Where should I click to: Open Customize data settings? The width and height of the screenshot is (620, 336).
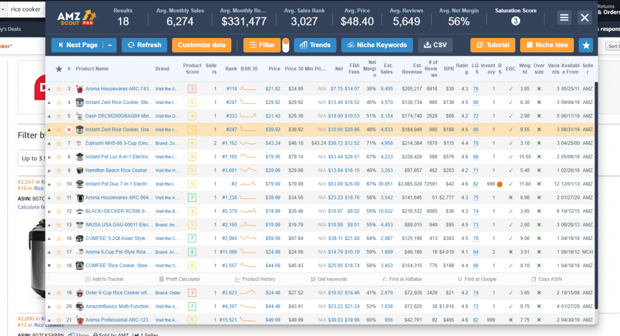202,45
